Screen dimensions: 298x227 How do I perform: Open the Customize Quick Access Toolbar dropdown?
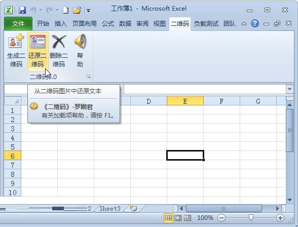pyautogui.click(x=88, y=10)
